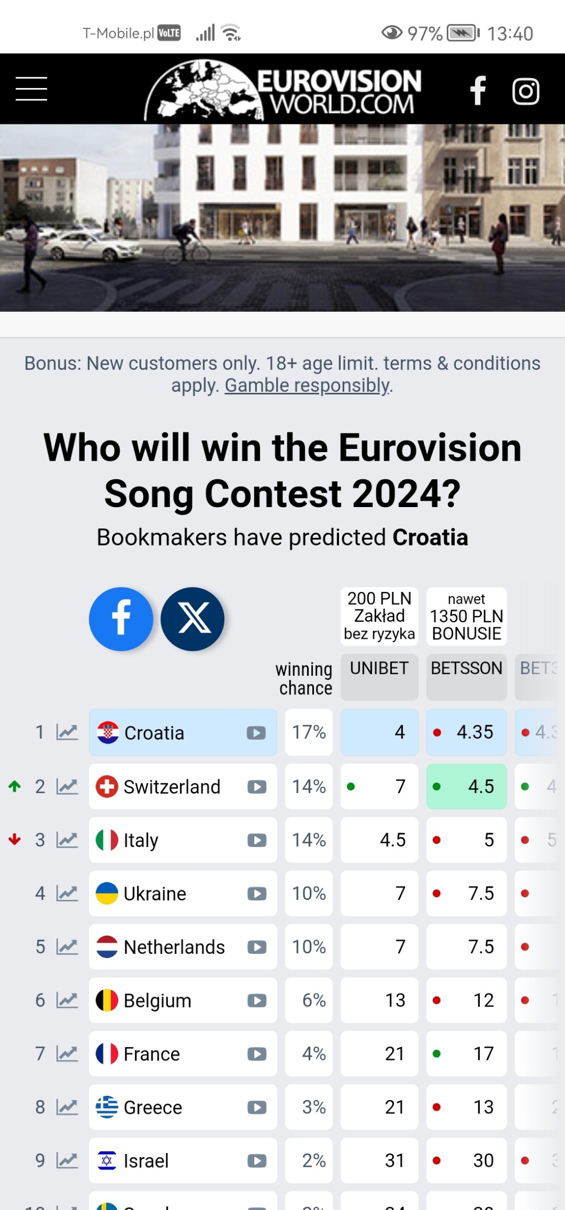This screenshot has width=565, height=1210.
Task: View Netherlands odds trend chart icon
Action: [x=67, y=947]
